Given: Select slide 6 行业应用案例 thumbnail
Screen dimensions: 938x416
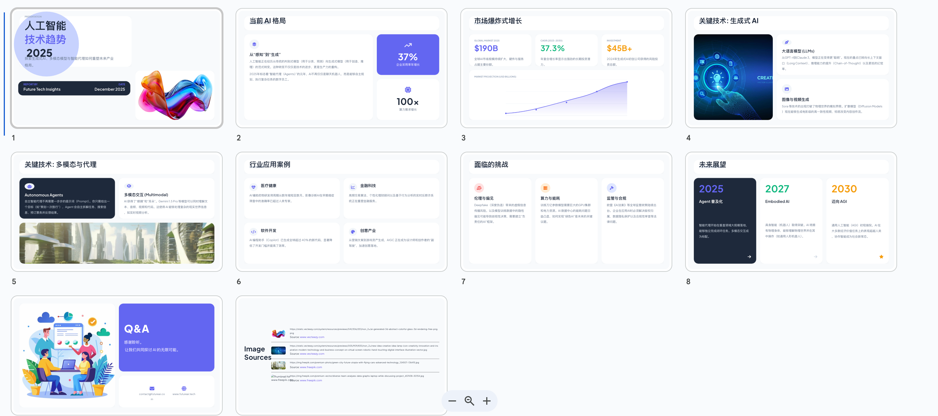Looking at the screenshot, I should 341,212.
